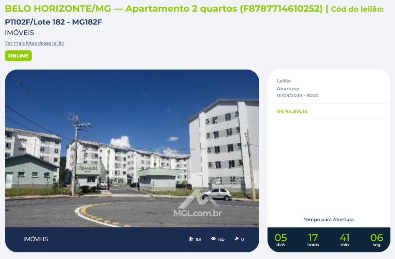Click 'Cód do leilão' text in header
The image size is (395, 259).
coord(357,9)
